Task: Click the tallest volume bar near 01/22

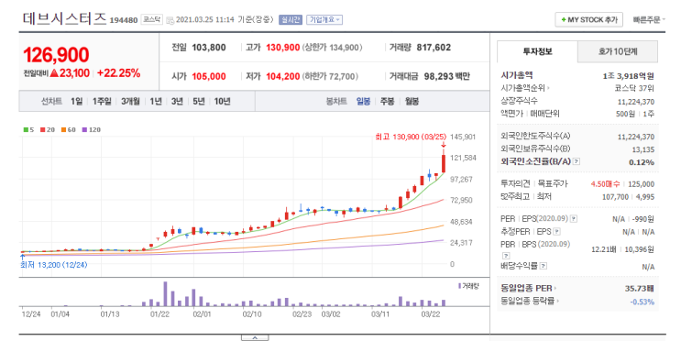Action: (x=165, y=294)
